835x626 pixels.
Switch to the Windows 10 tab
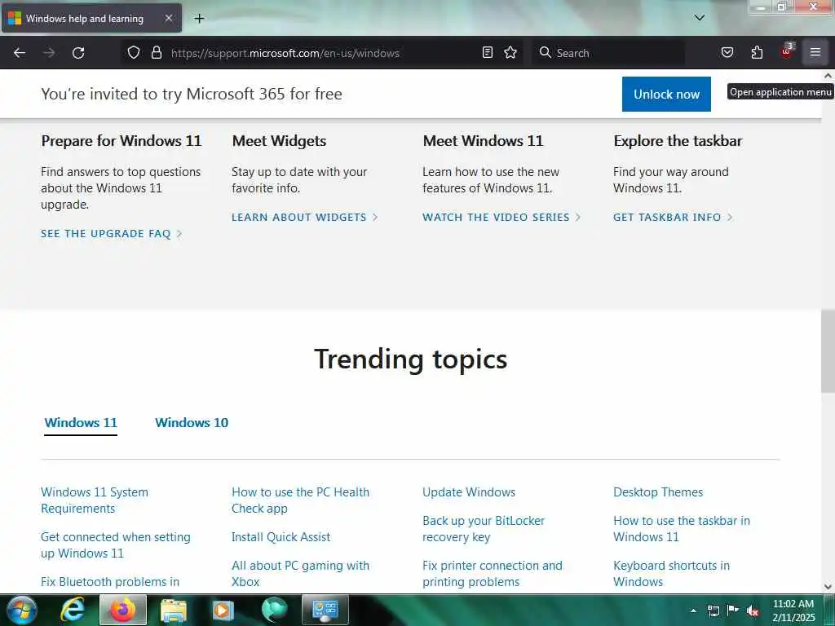tap(192, 423)
